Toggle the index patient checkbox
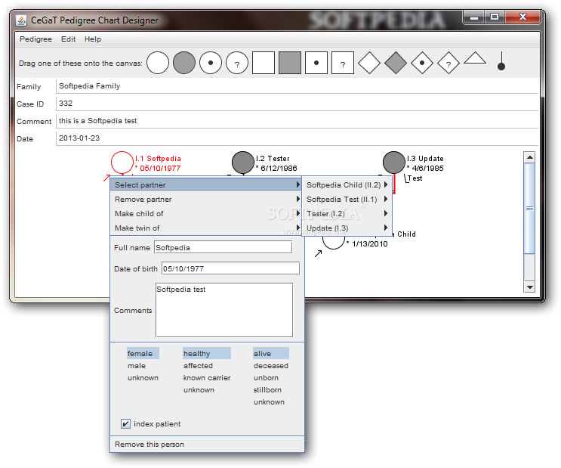This screenshot has width=561, height=468. (125, 424)
